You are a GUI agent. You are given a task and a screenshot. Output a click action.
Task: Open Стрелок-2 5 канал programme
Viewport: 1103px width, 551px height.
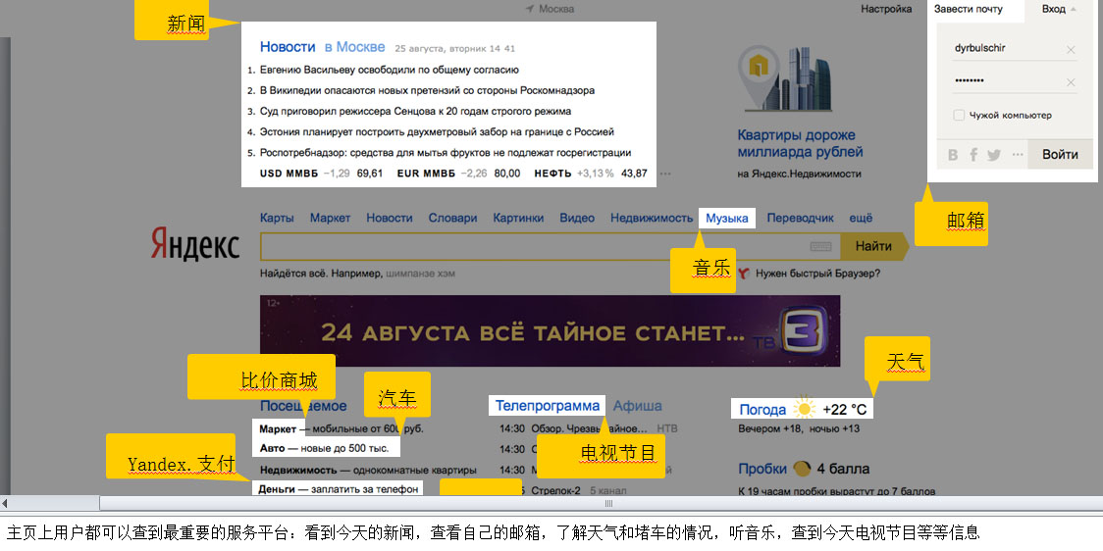coord(579,490)
